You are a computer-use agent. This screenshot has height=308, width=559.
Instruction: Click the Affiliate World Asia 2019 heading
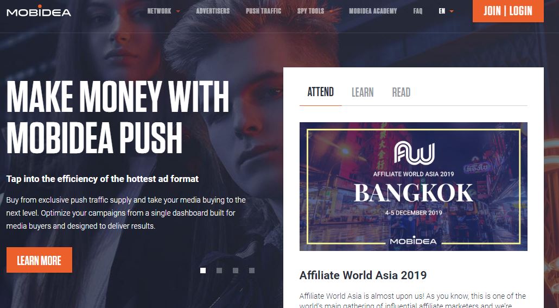coord(363,275)
